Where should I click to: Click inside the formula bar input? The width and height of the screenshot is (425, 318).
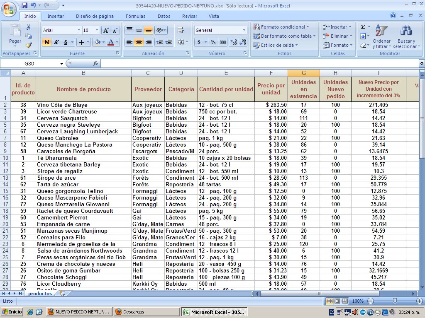(260, 63)
